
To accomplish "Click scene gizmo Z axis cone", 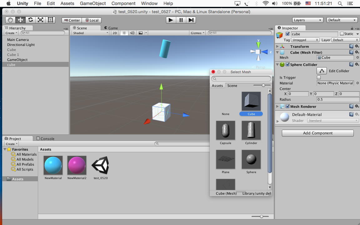I will click(x=265, y=52).
